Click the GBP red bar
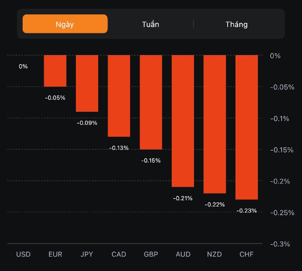Viewport: 302px width, 271px height. pos(151,102)
